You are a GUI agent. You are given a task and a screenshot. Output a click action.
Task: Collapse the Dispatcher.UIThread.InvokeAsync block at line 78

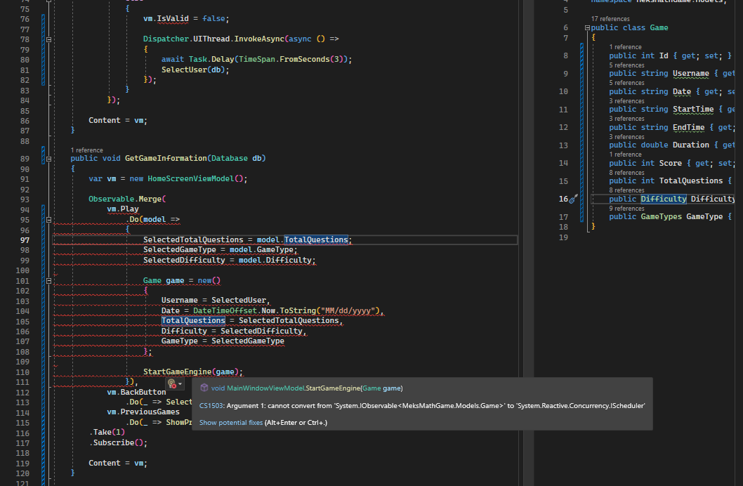click(48, 39)
